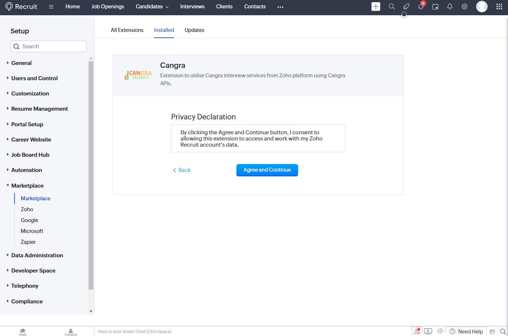This screenshot has width=508, height=336.
Task: Open Clients module
Action: tap(224, 7)
